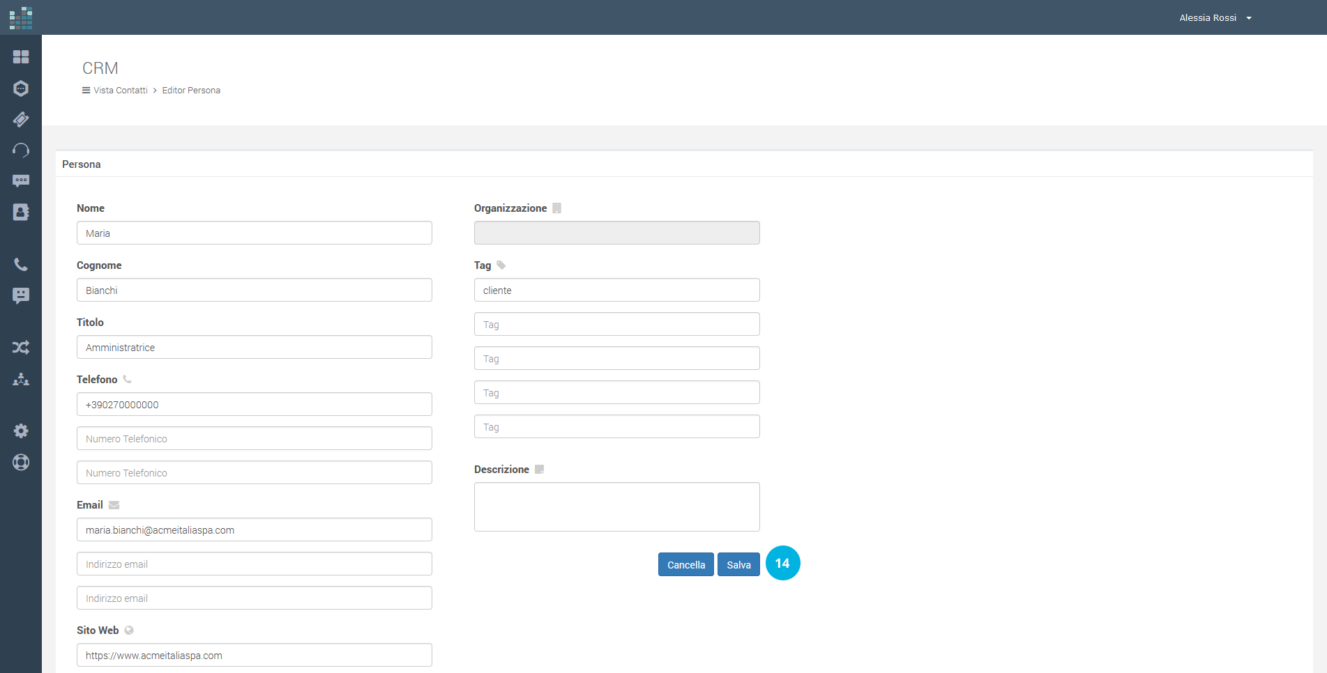This screenshot has height=673, width=1327.
Task: Click the note icon next to Descrizione
Action: click(539, 470)
